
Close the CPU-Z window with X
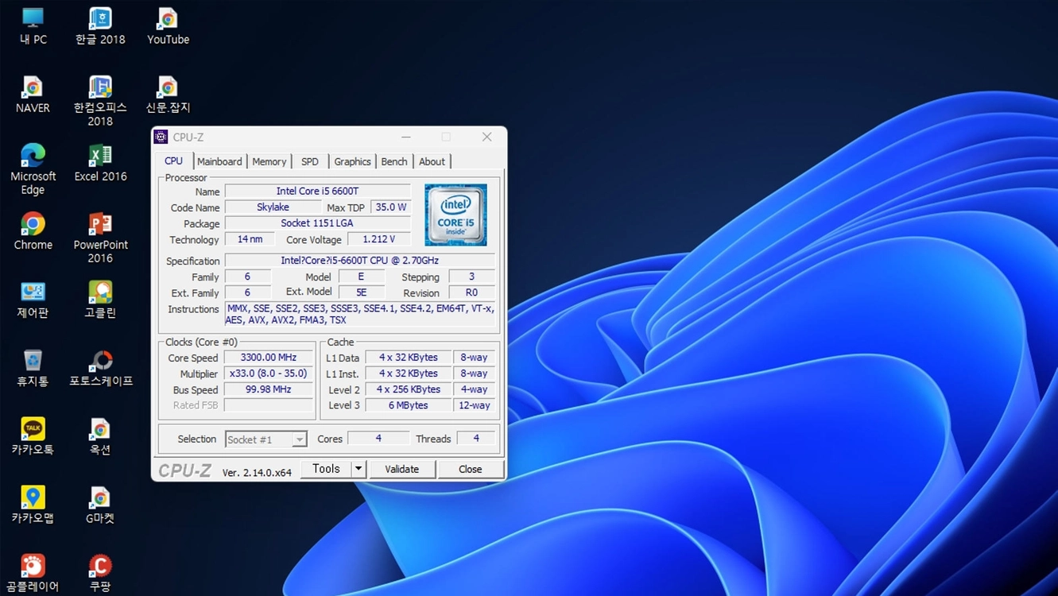(x=486, y=137)
